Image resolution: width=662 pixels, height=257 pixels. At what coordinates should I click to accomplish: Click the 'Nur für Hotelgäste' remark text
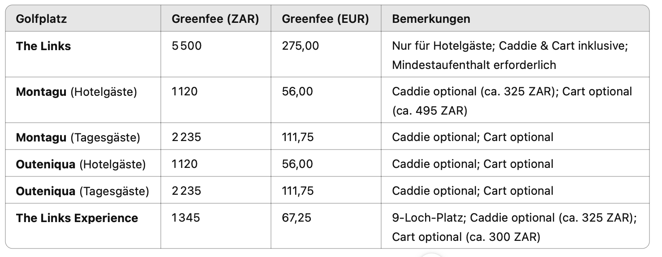pyautogui.click(x=443, y=46)
